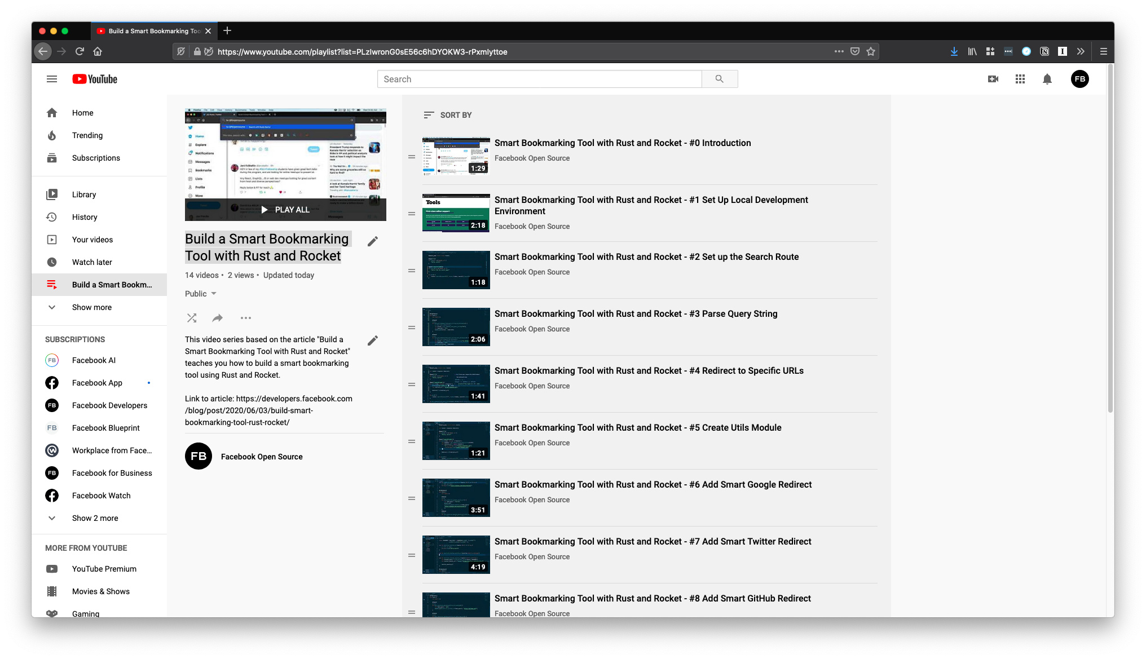Viewport: 1146px width, 659px height.
Task: Open the notifications bell
Action: pos(1047,79)
